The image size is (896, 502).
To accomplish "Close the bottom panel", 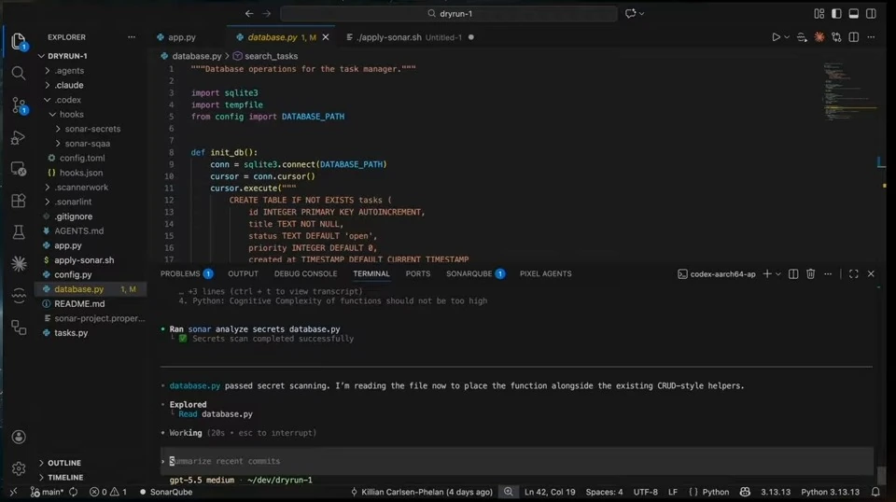I will [871, 274].
